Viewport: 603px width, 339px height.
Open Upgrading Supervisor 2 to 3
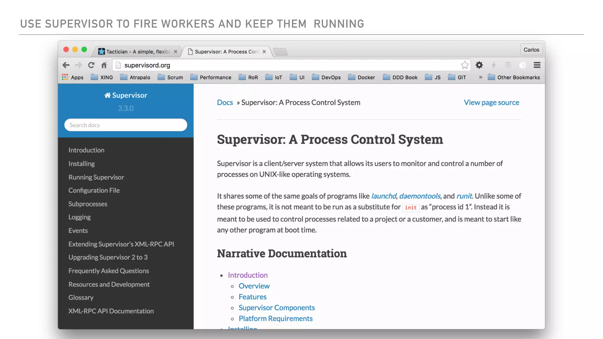pyautogui.click(x=108, y=257)
